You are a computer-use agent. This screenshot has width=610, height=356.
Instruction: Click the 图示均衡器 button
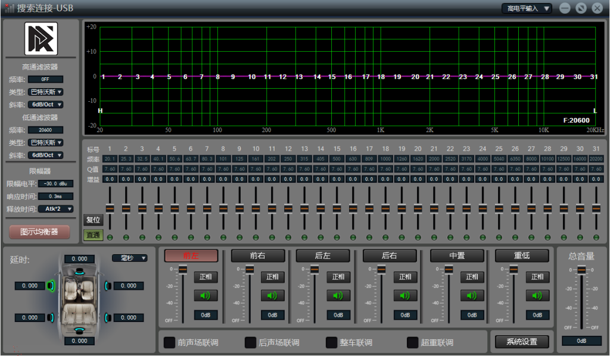point(39,232)
